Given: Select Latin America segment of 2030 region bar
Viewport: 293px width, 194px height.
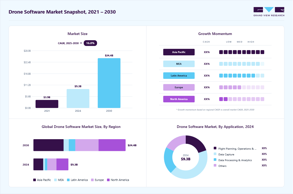Looking at the screenshot, I should pos(72,145).
